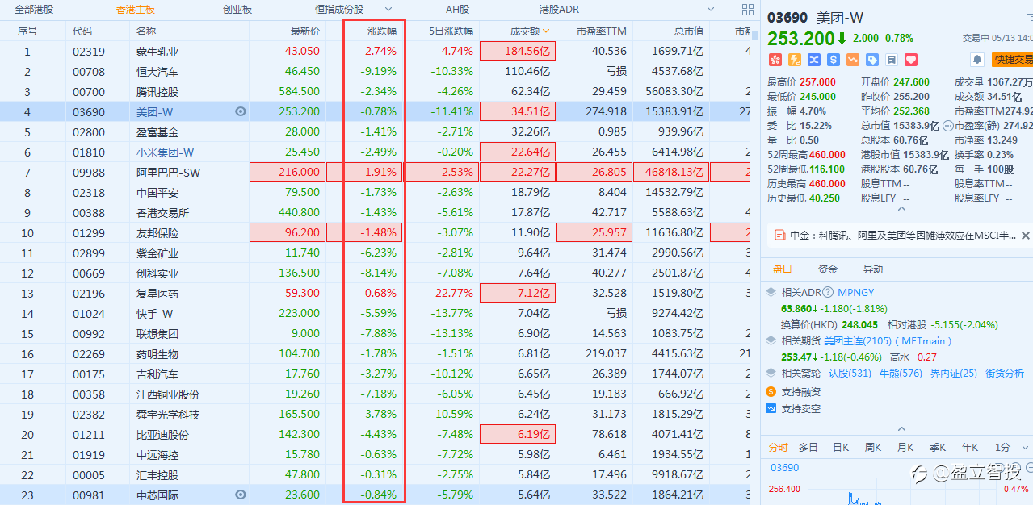Open the note icon beside the heart
1033x505 pixels.
[892, 60]
